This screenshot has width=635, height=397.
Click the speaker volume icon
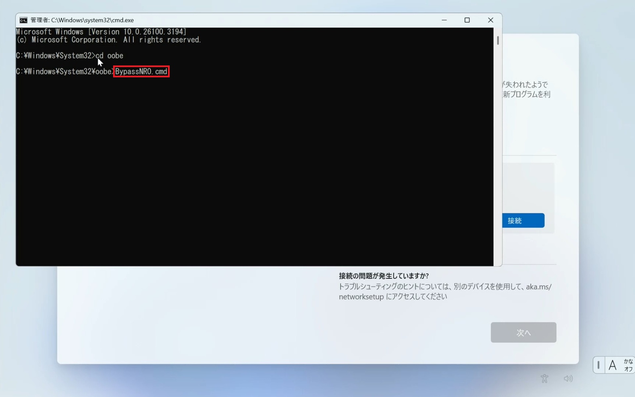click(568, 378)
